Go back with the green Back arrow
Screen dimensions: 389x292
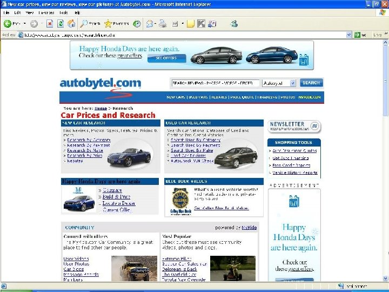click(8, 24)
